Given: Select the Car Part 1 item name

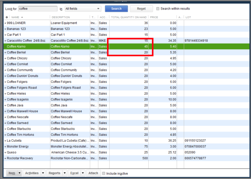Looking at the screenshot, I should point(14,35).
